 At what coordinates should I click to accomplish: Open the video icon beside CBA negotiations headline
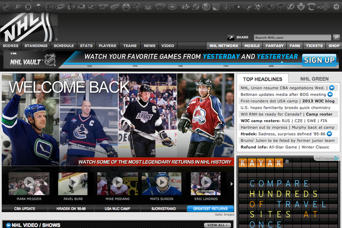click(332, 88)
